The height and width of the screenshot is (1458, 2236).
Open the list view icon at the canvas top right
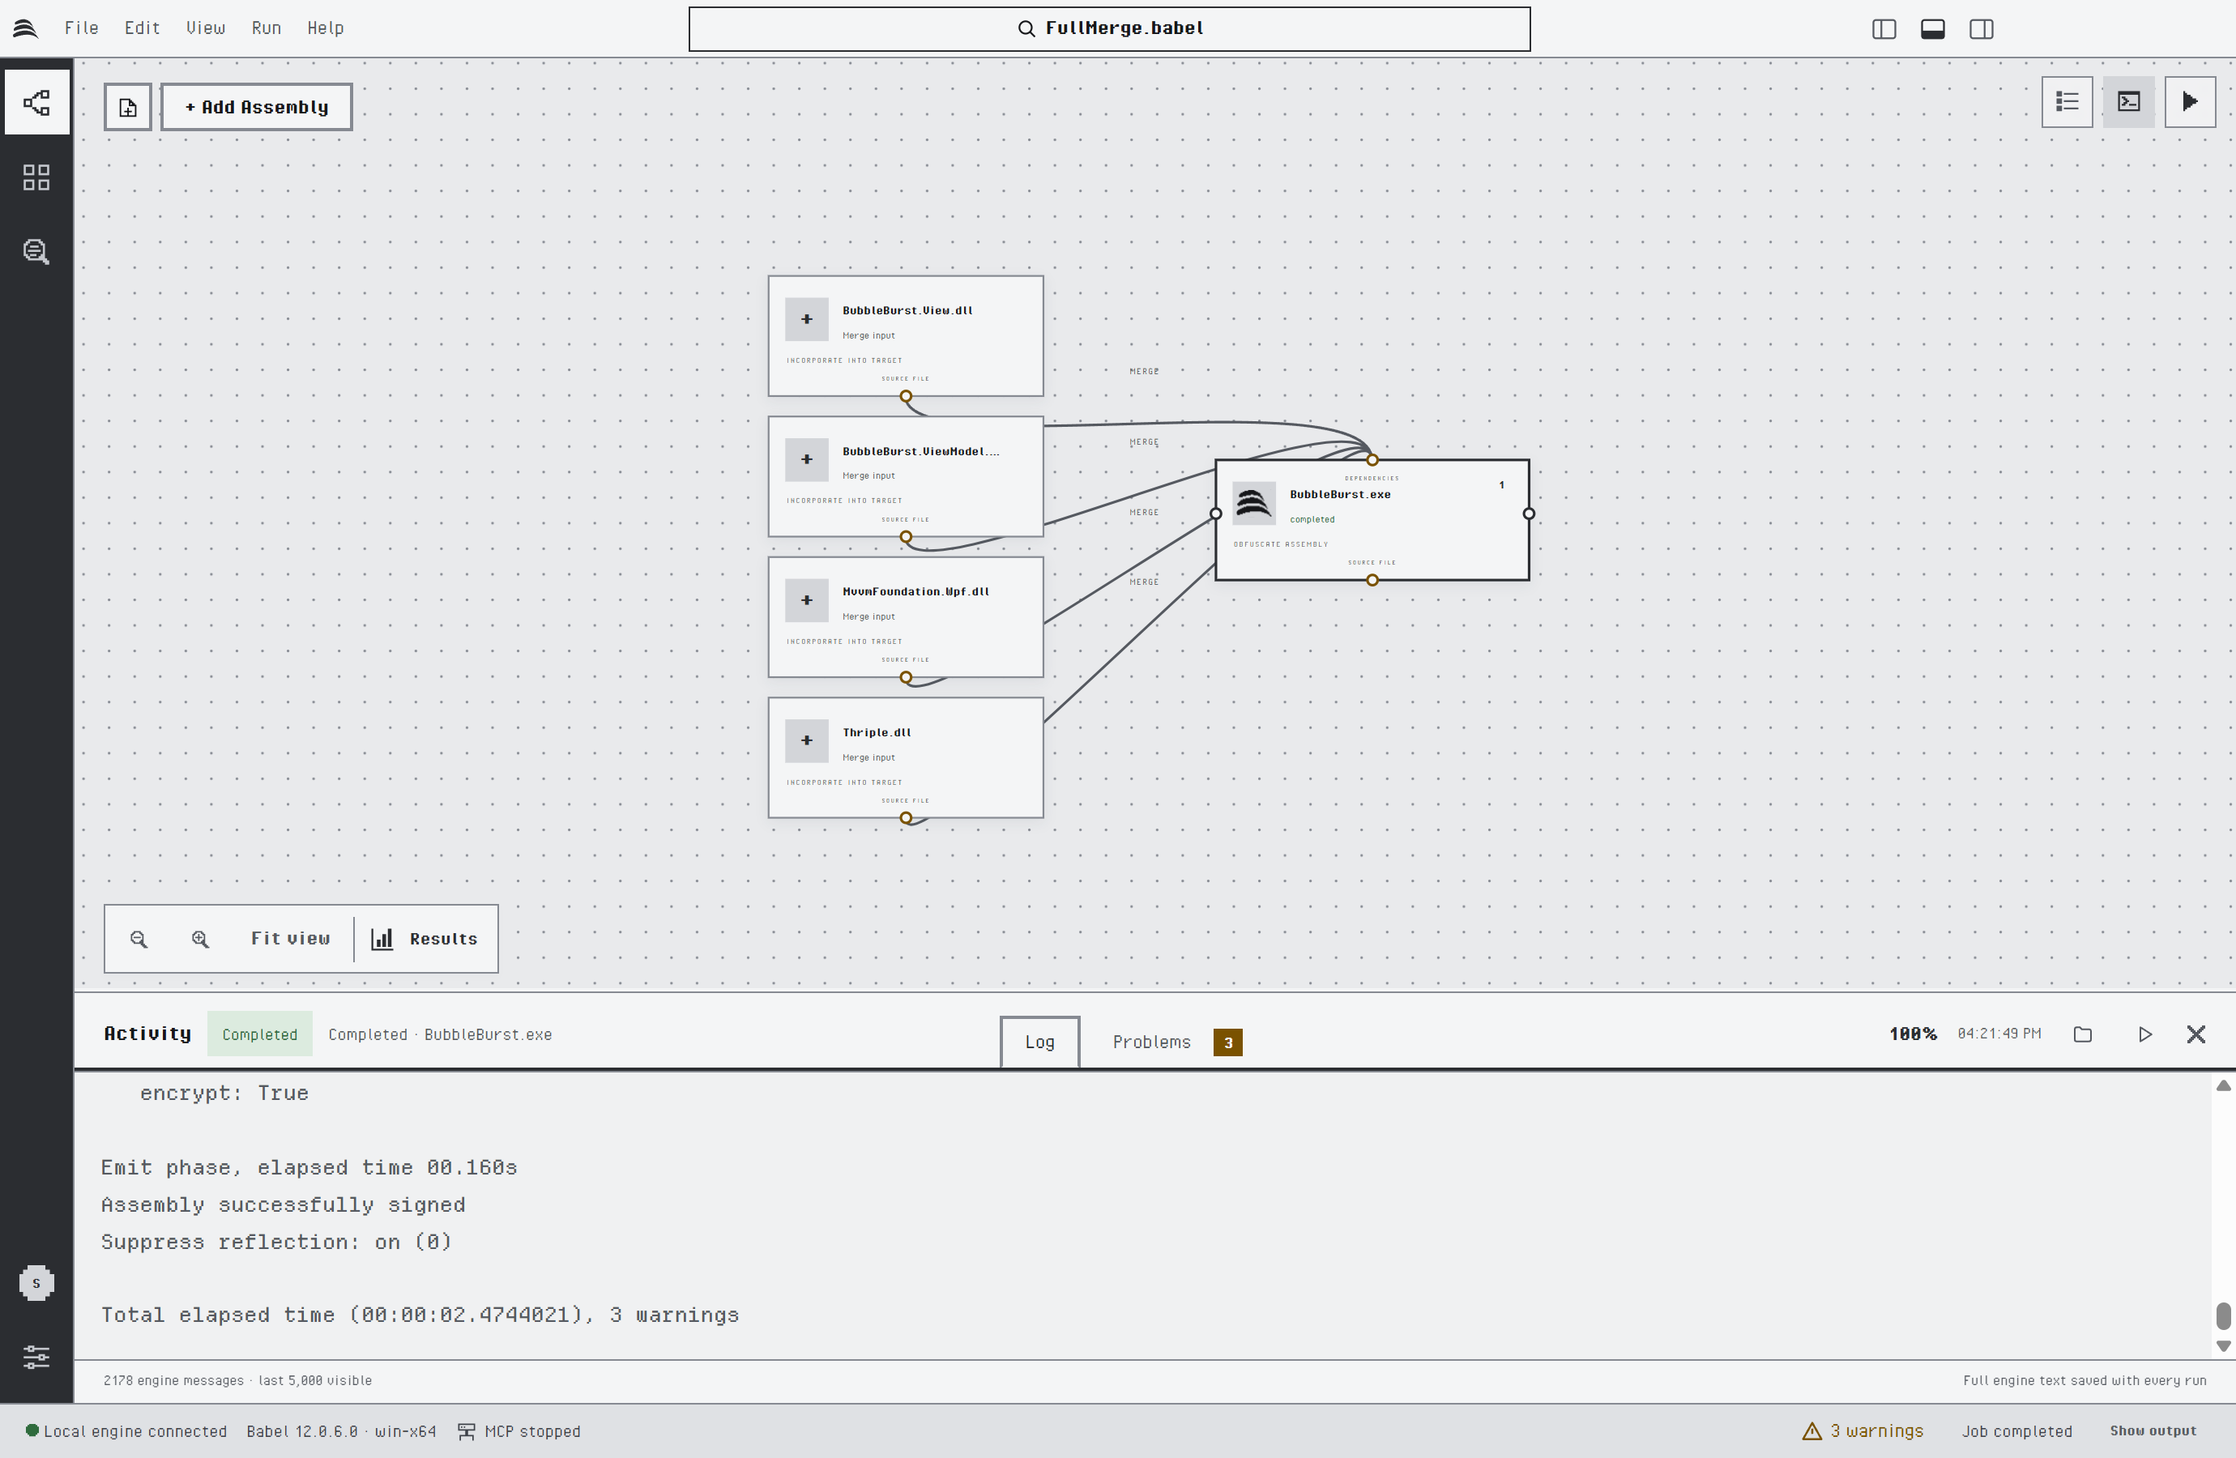[x=2067, y=101]
